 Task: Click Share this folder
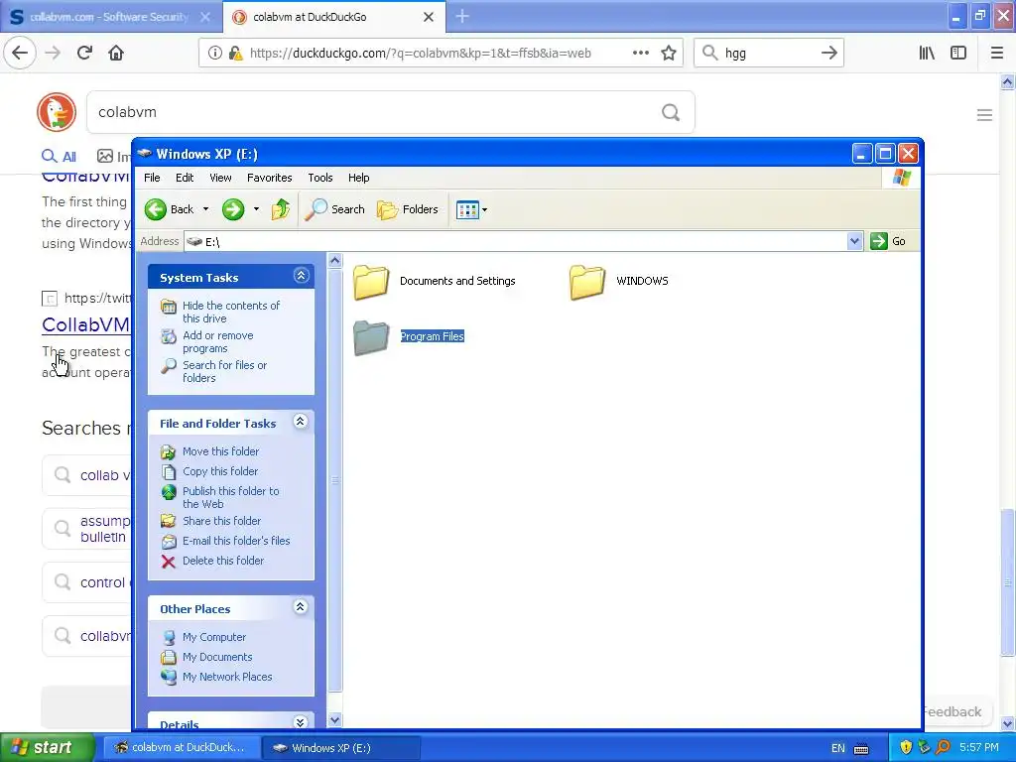point(221,520)
